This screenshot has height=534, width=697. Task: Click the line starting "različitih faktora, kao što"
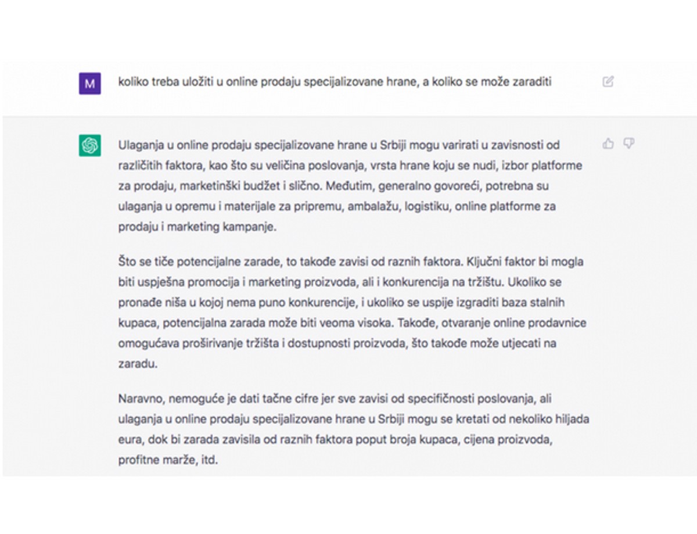point(350,166)
